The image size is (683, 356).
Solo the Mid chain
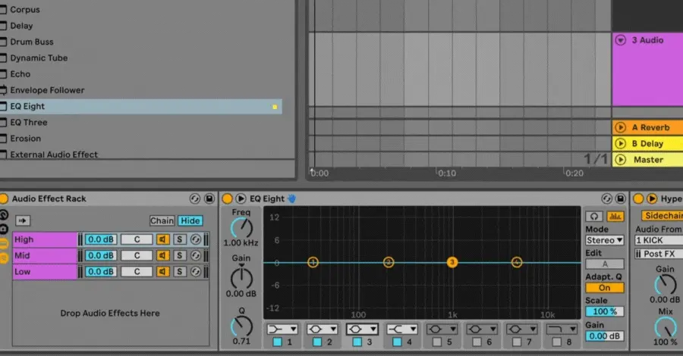[x=179, y=255]
